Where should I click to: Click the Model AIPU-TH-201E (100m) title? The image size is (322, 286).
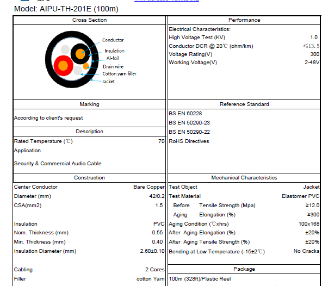66,9
